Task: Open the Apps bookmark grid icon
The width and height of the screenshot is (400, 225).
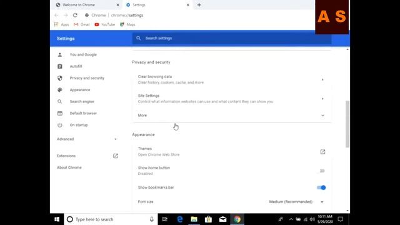Action: (56, 24)
